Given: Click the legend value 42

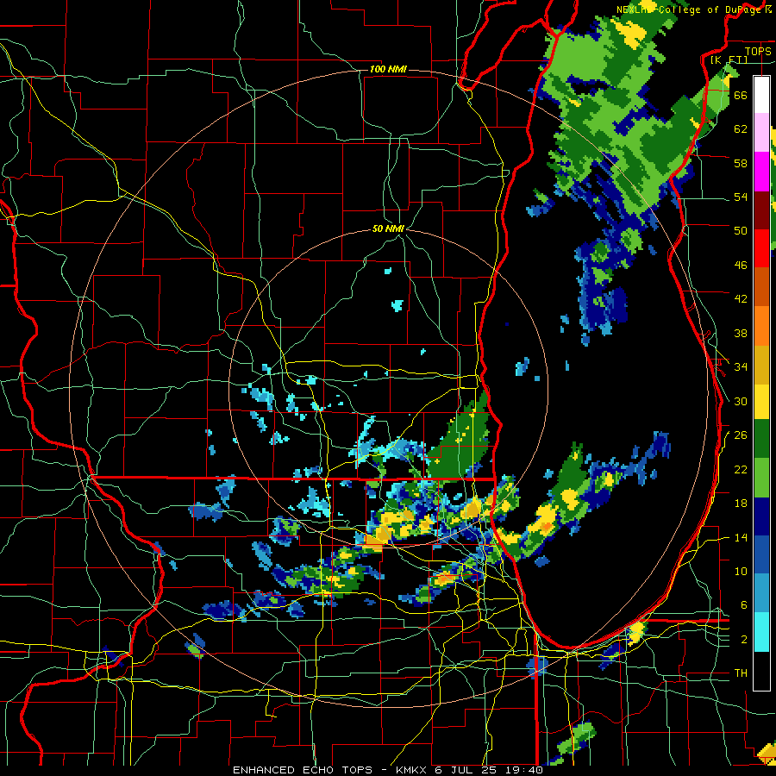Looking at the screenshot, I should click(x=741, y=298).
